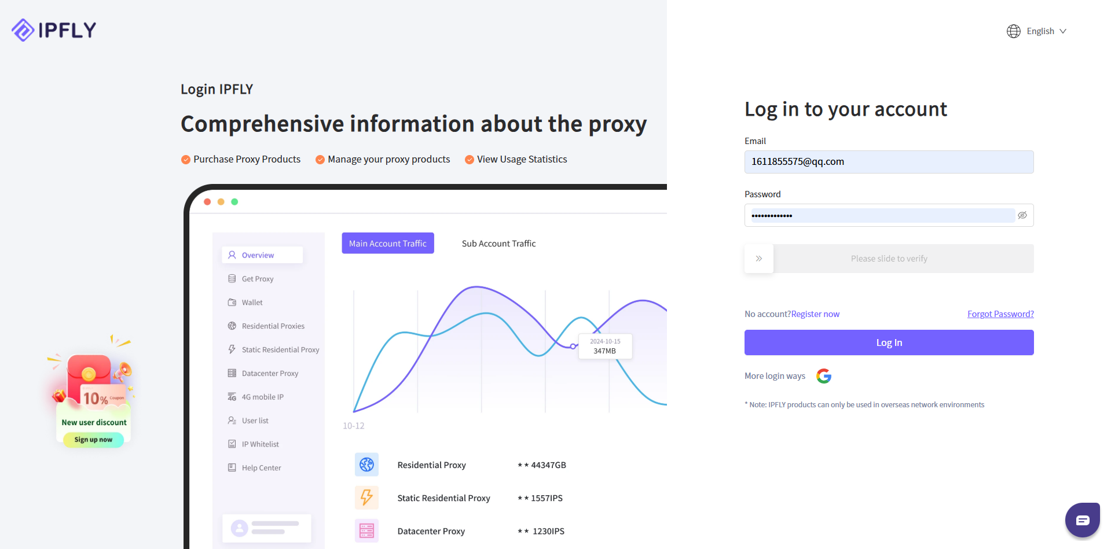Switch to Sub Account Traffic tab

(x=498, y=244)
